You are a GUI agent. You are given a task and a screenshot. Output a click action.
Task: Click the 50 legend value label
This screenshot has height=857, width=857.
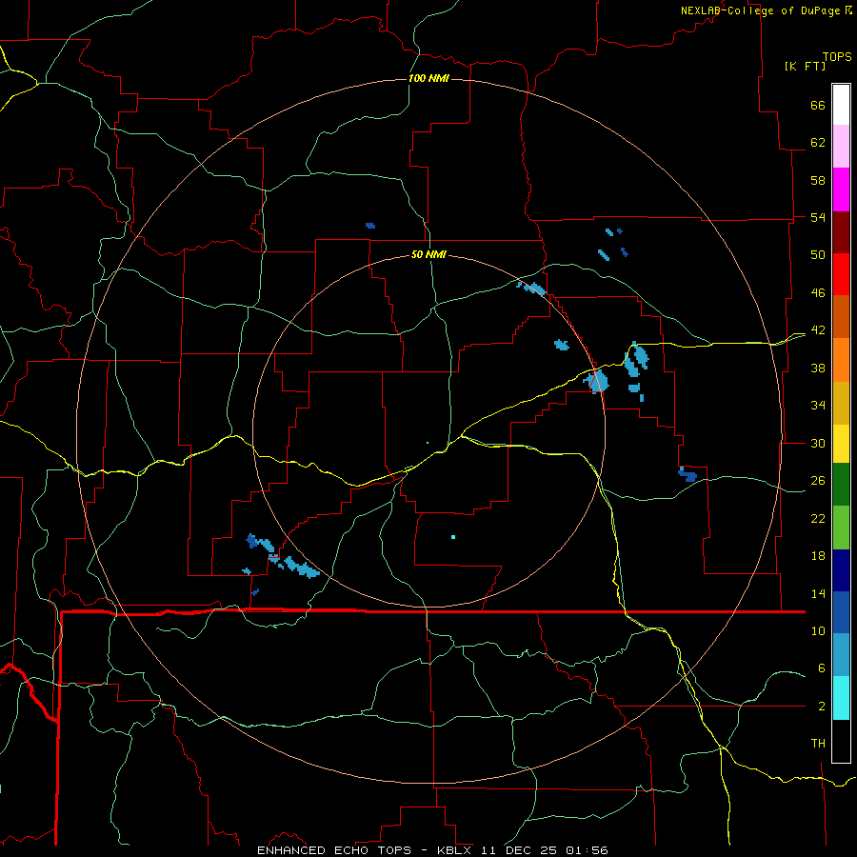pyautogui.click(x=818, y=254)
